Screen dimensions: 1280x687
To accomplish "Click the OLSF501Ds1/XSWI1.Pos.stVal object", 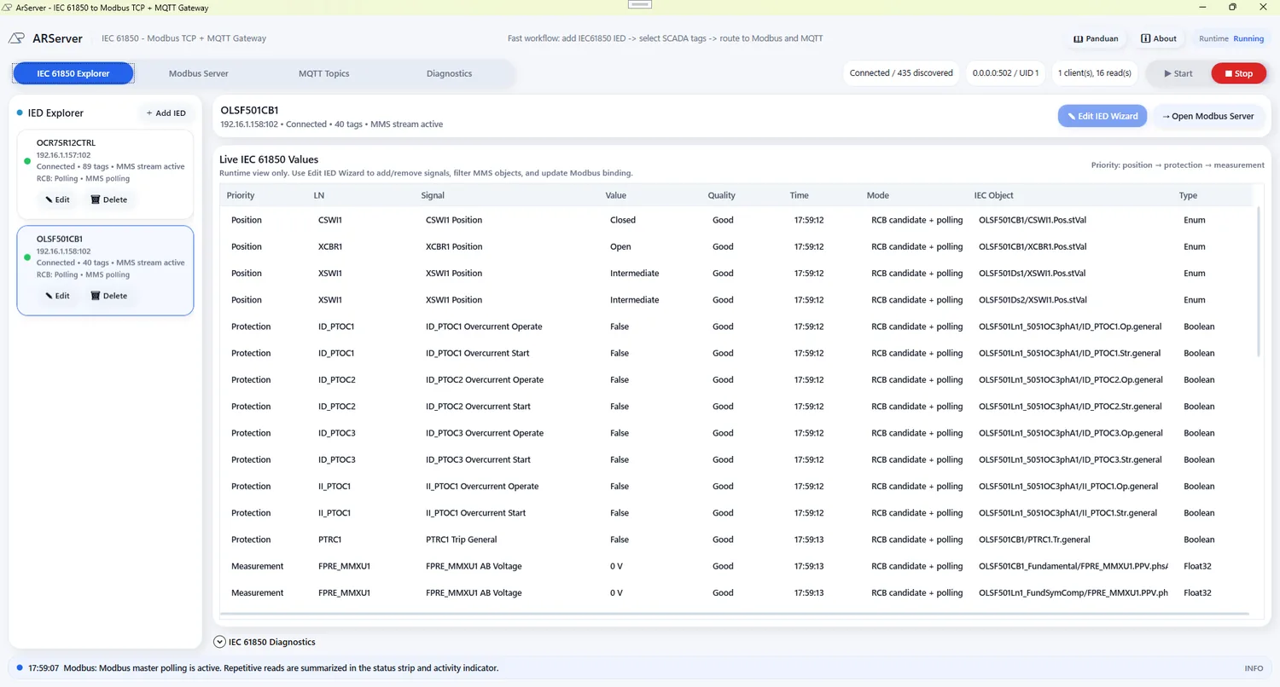I will (x=1033, y=274).
